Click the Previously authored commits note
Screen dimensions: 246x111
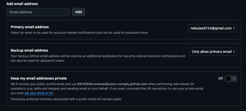(x=66, y=99)
